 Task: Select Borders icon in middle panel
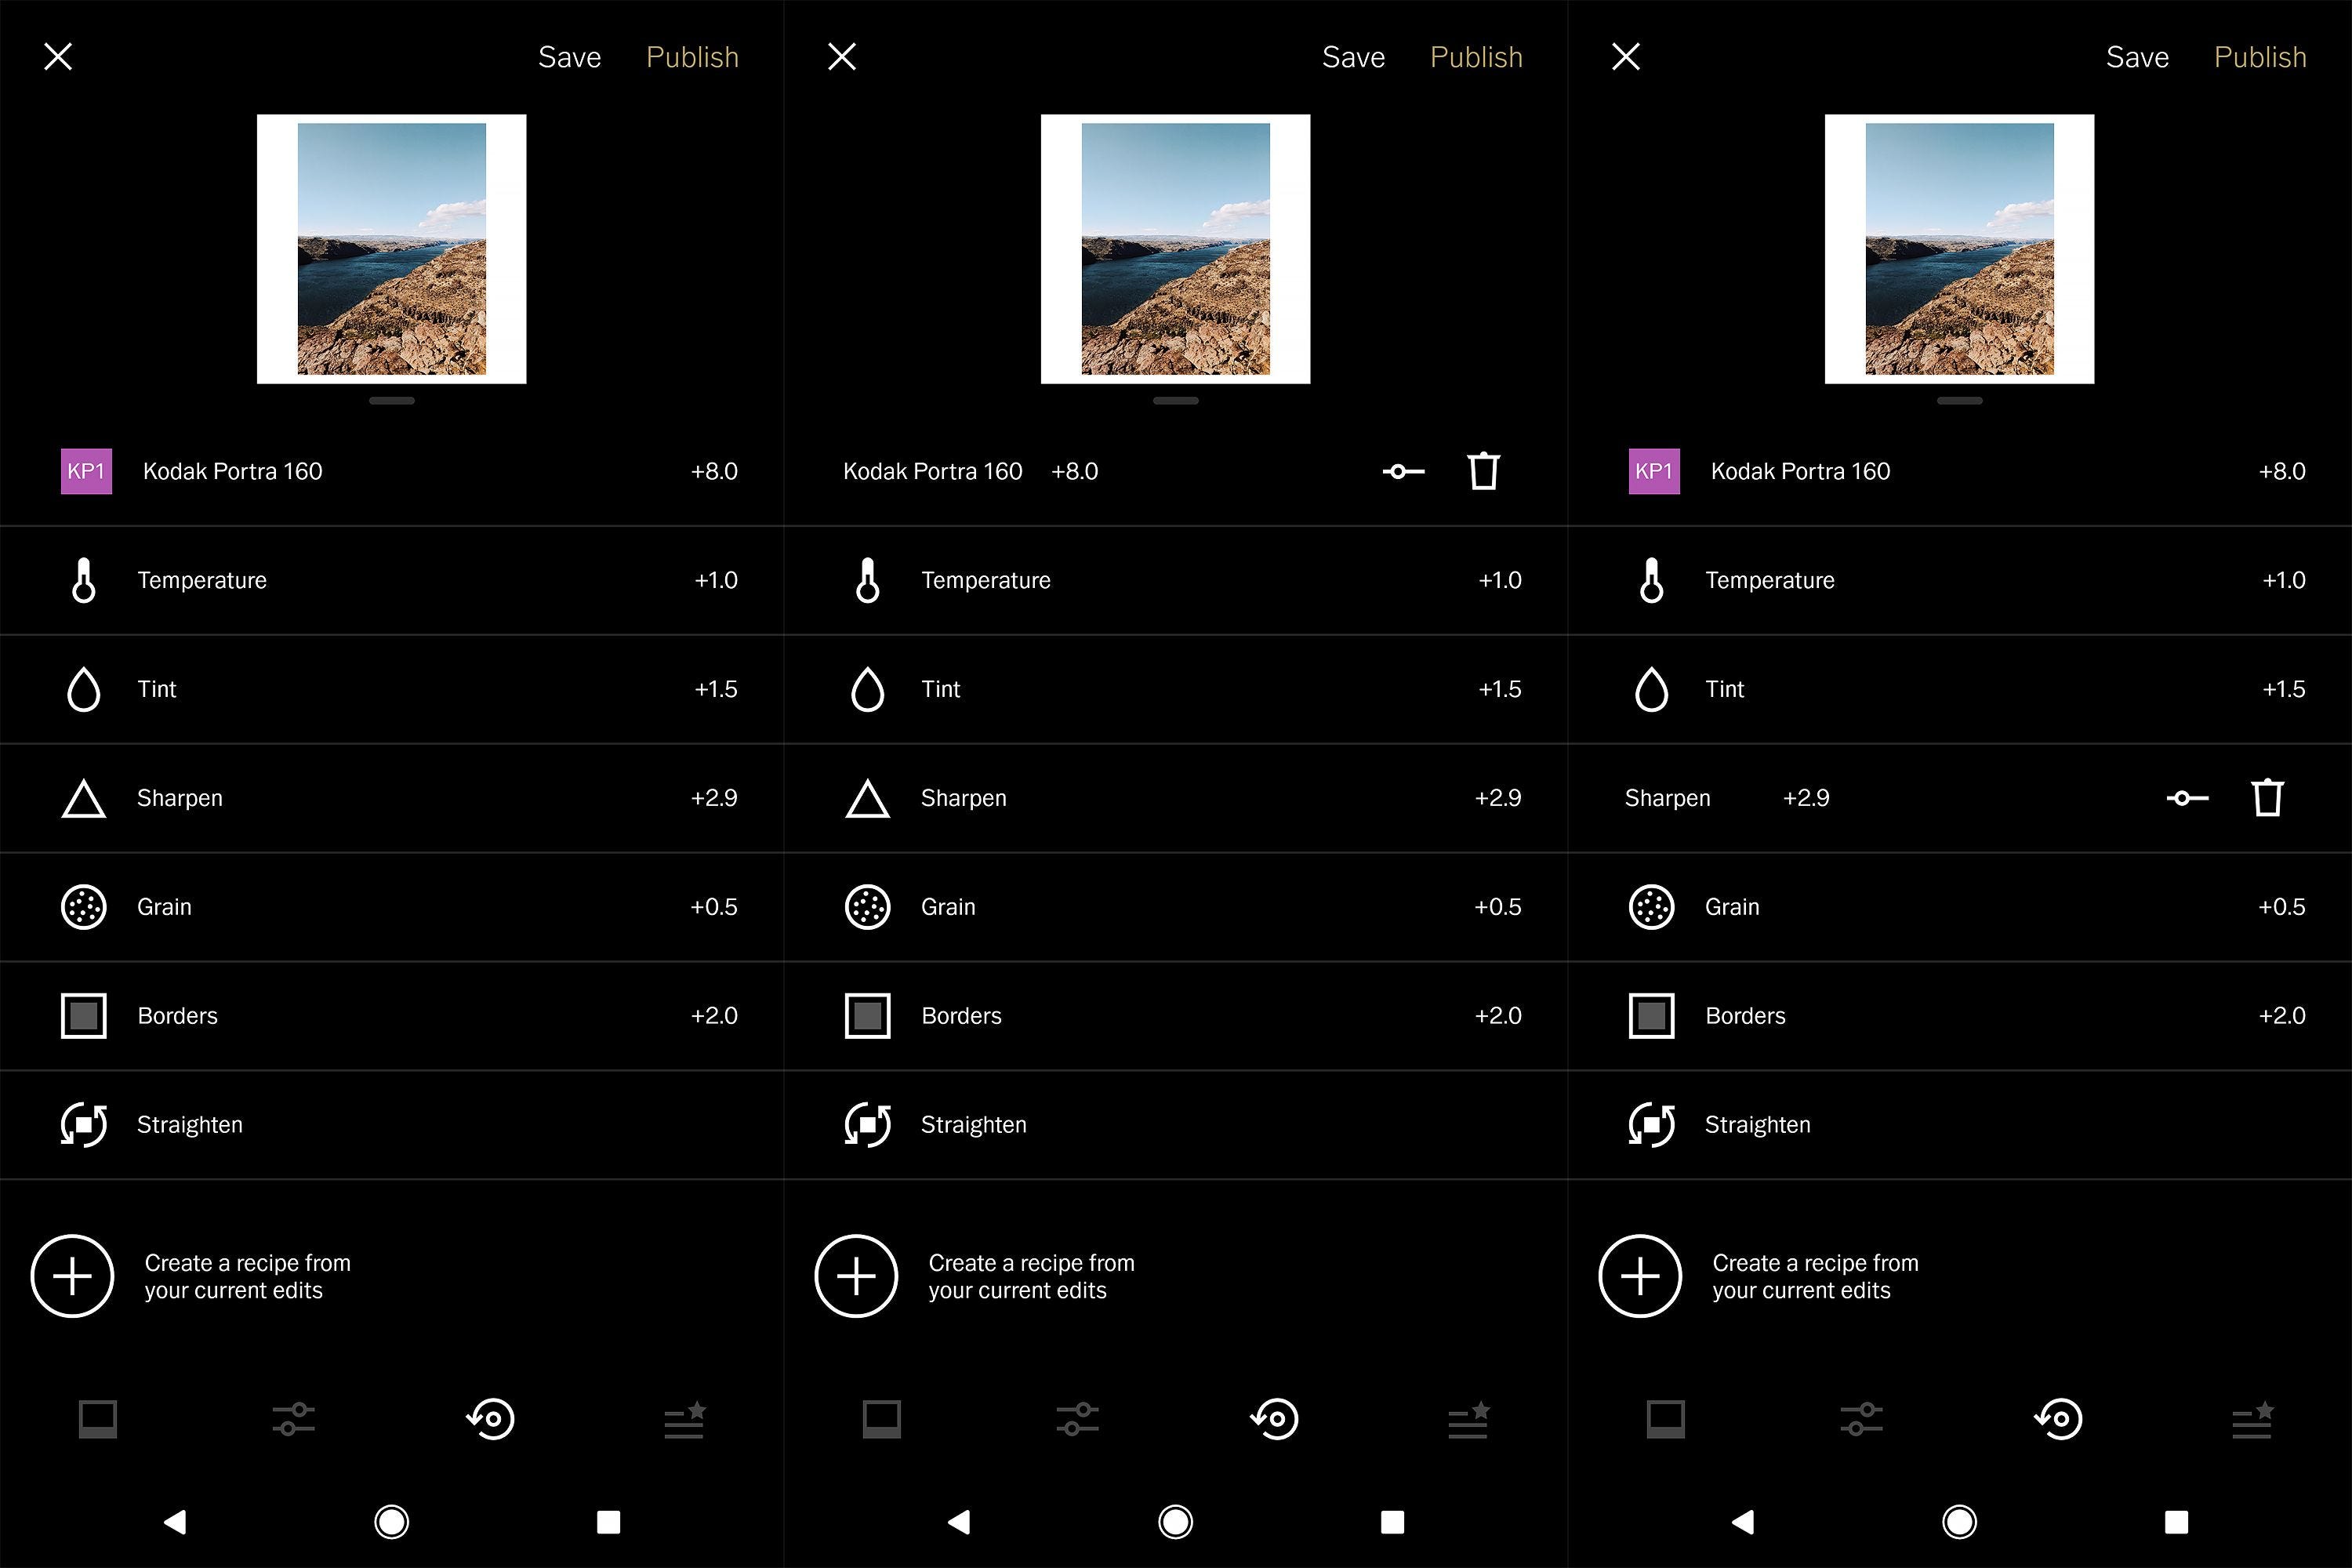868,1016
